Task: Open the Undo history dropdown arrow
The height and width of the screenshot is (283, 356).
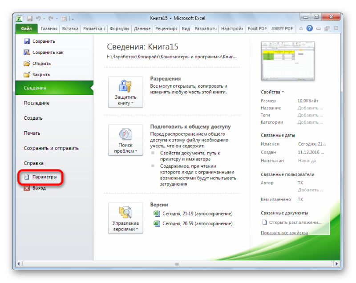Action: [x=44, y=19]
